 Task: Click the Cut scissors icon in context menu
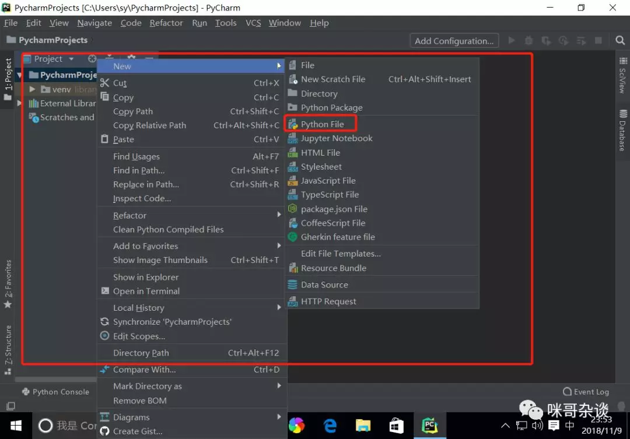(104, 83)
